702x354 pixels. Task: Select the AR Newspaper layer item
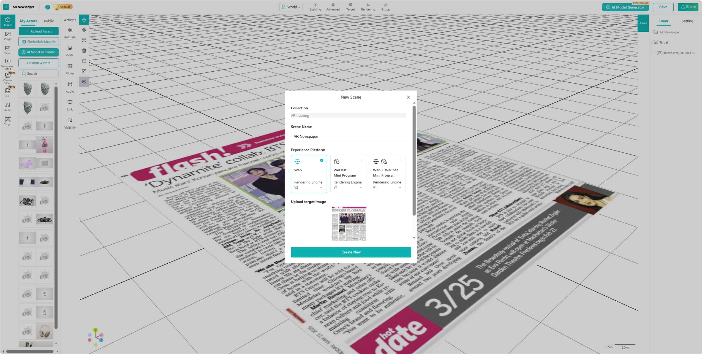pyautogui.click(x=670, y=32)
